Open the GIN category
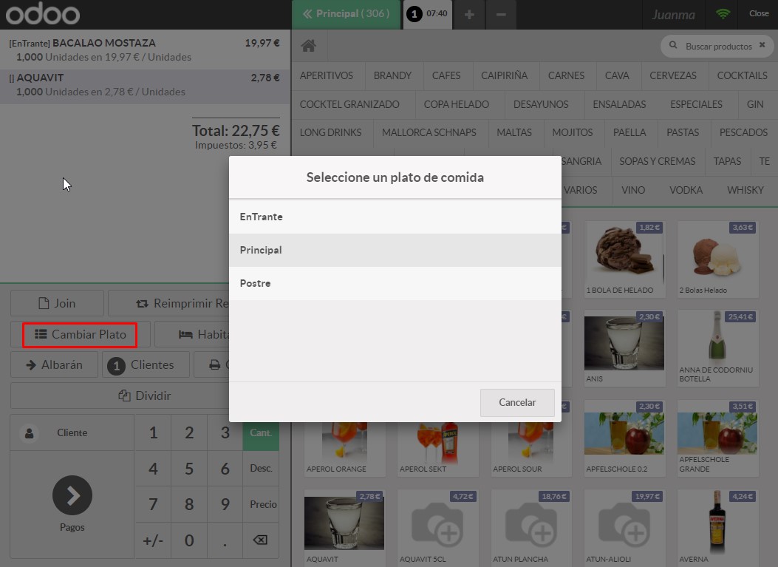 click(754, 104)
